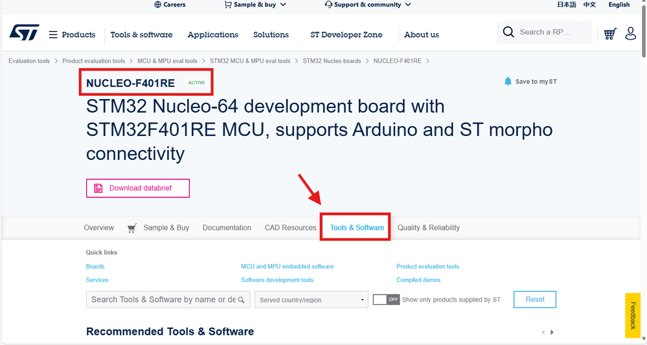Open the Products hamburger menu icon
This screenshot has width=647, height=345.
(53, 34)
